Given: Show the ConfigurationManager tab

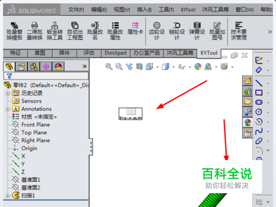Looking at the screenshot, I should coord(34,66).
